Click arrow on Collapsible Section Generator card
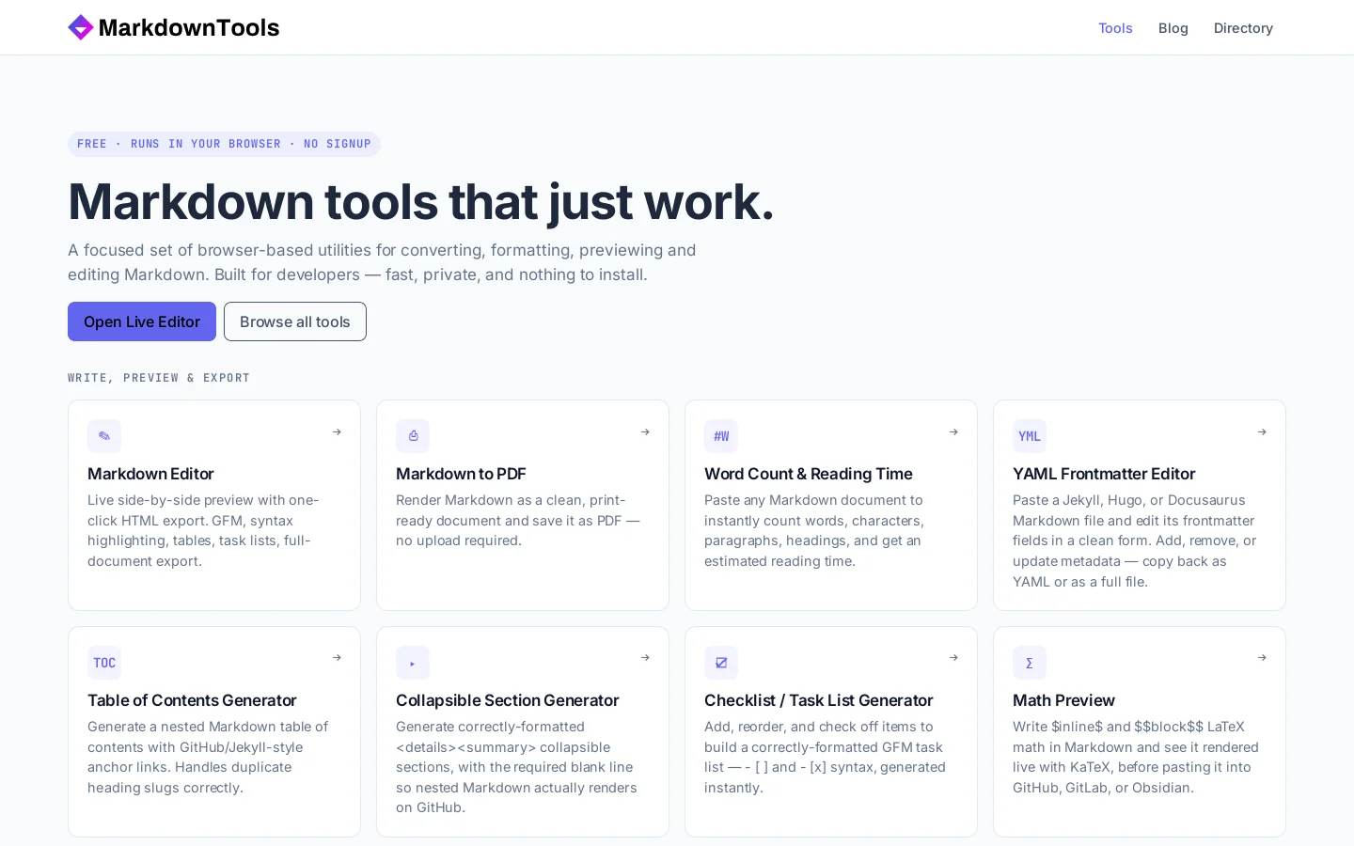Screen dimensions: 1354x846 click(645, 658)
